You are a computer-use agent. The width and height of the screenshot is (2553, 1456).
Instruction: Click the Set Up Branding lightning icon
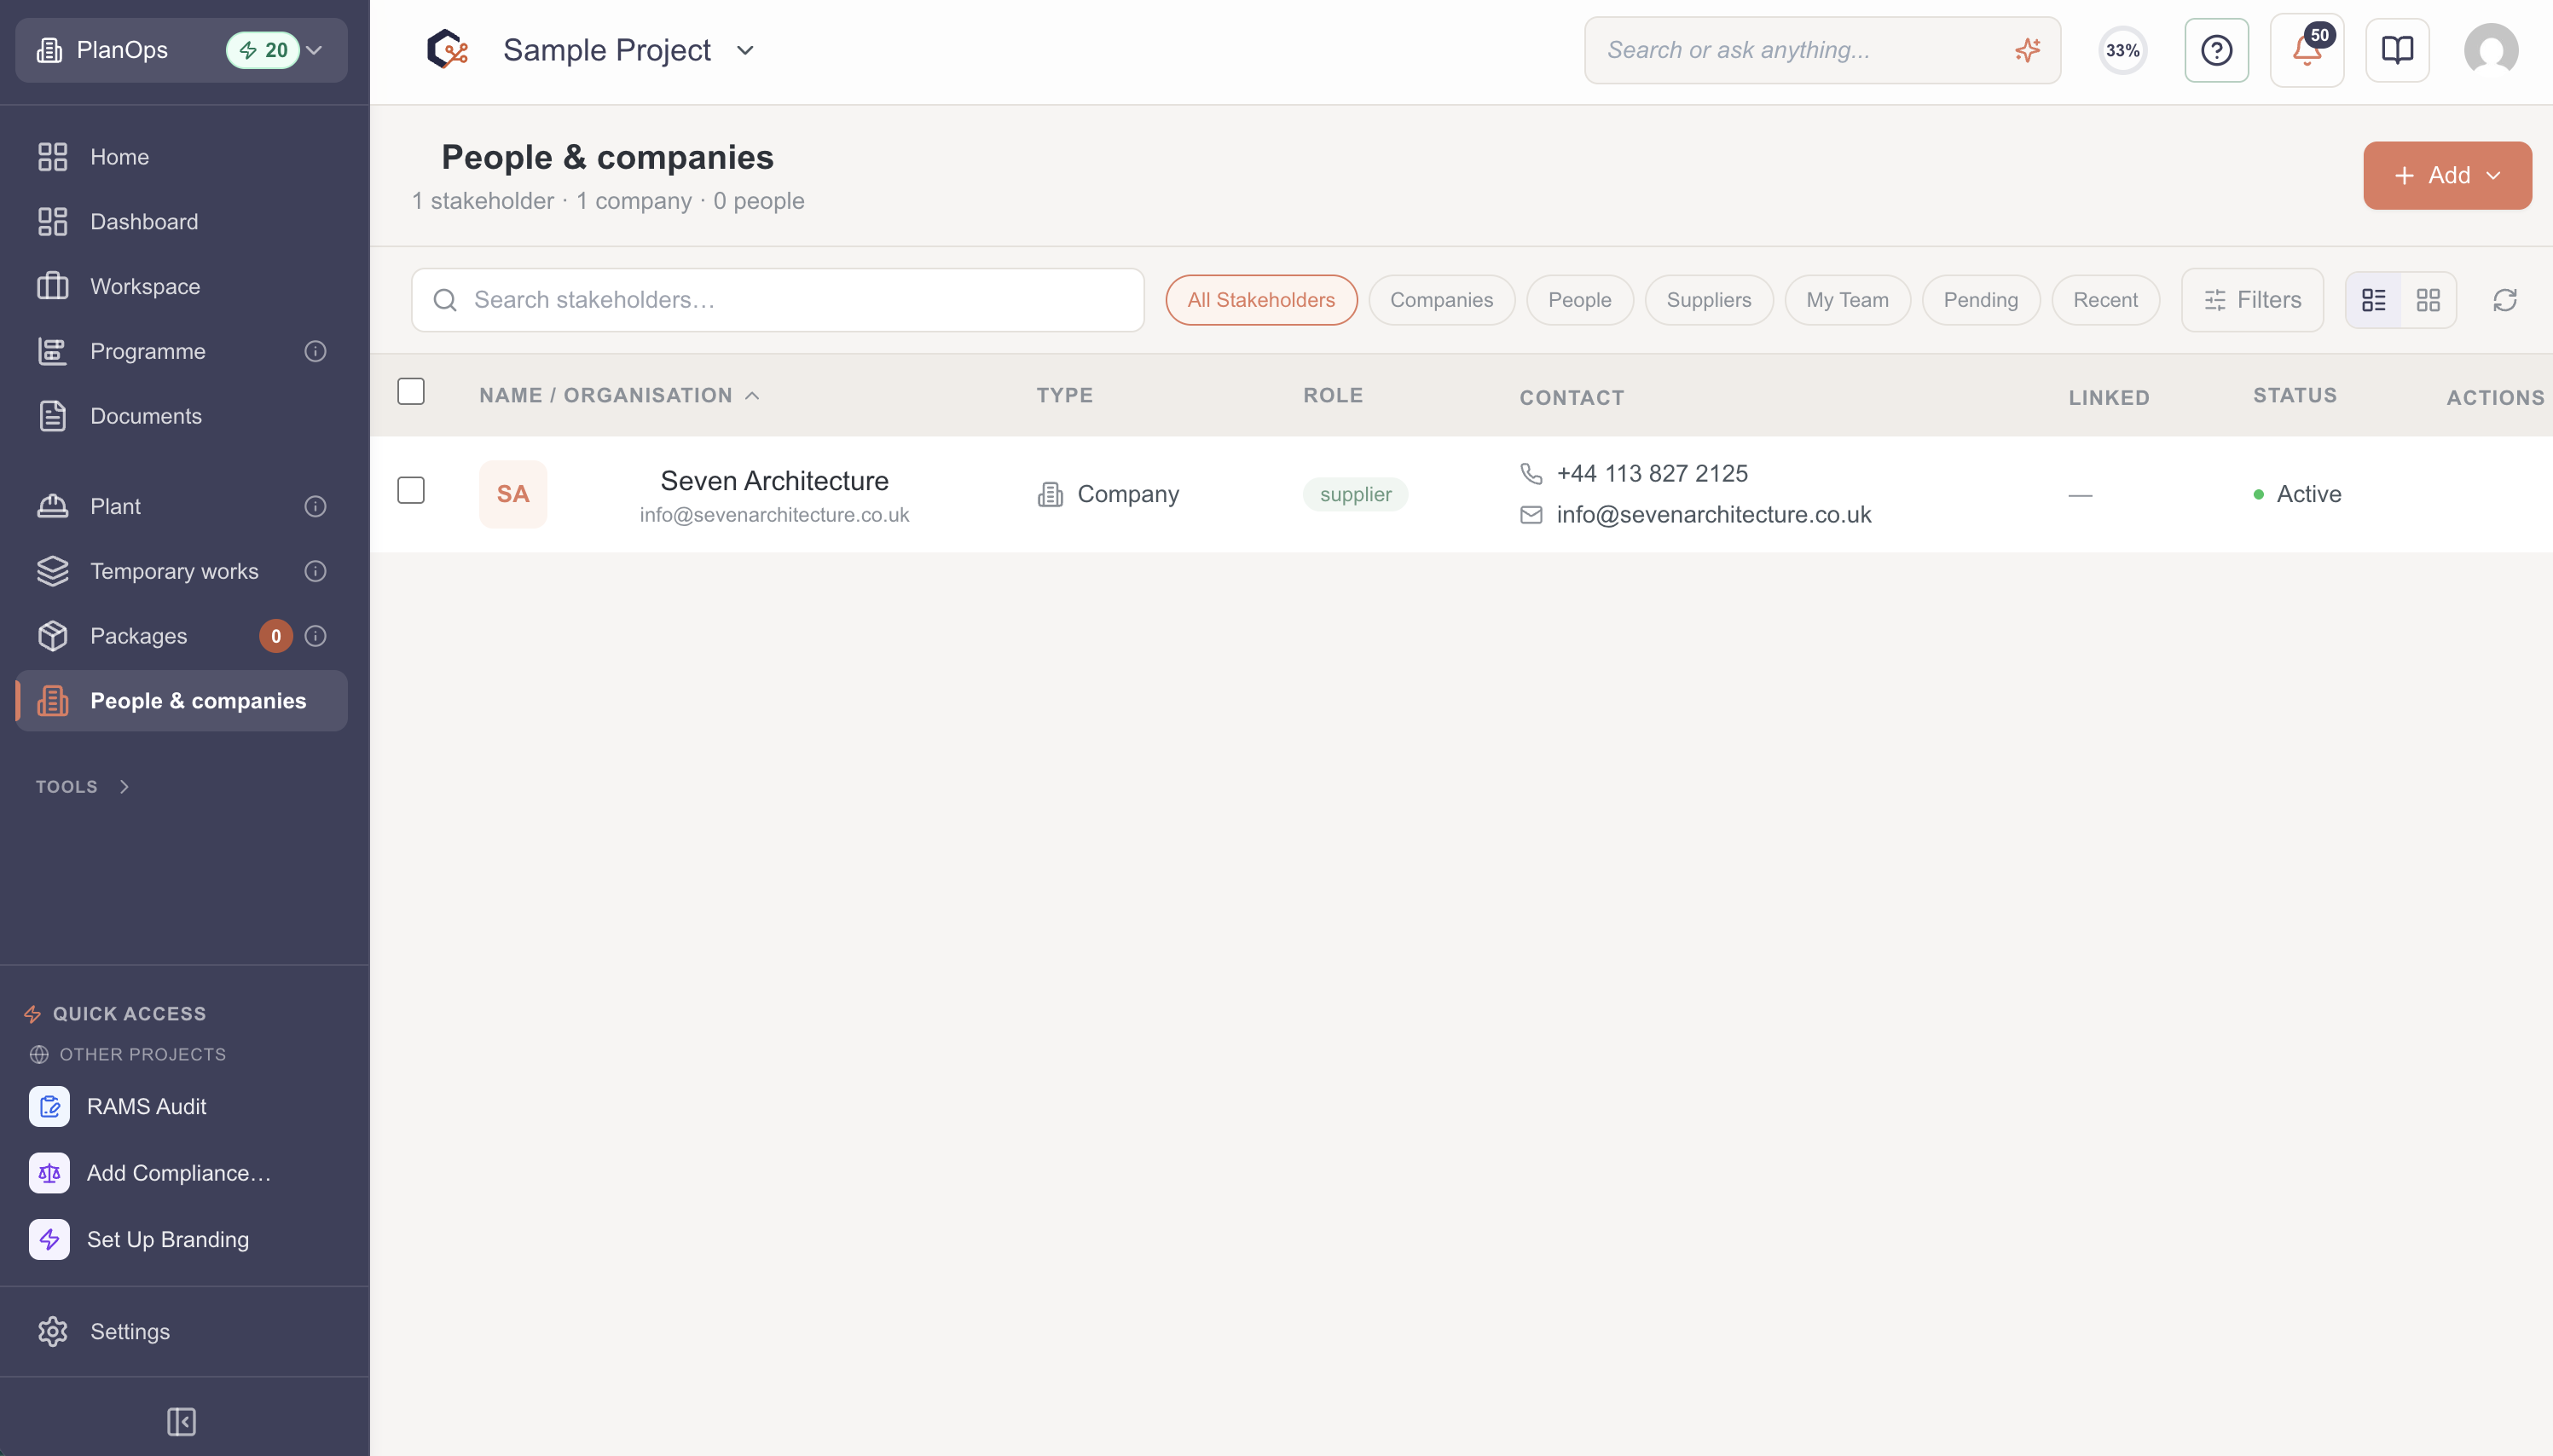[49, 1239]
